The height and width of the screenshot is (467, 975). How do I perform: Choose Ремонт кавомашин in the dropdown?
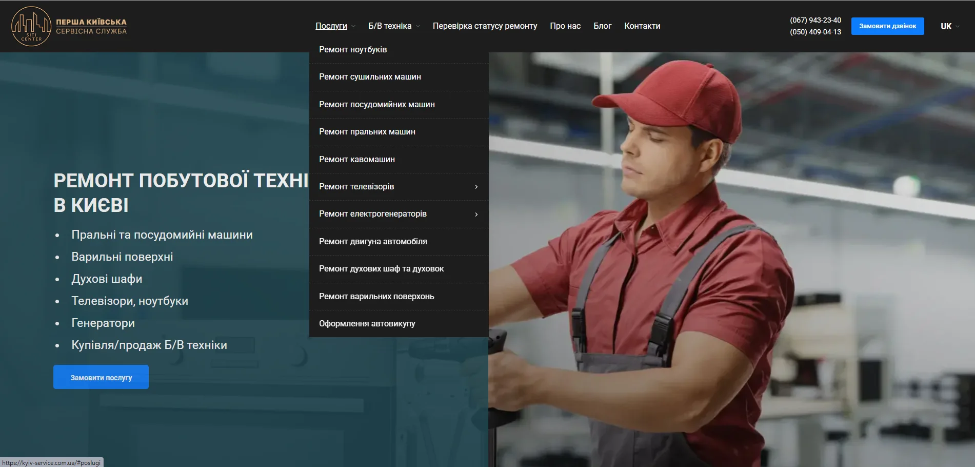coord(356,160)
